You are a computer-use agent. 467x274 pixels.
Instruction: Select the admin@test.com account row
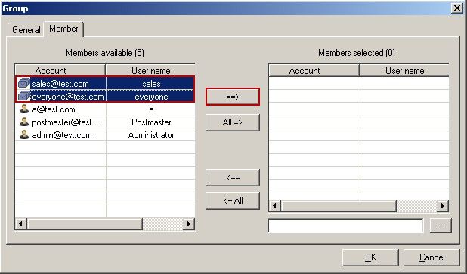coord(105,135)
